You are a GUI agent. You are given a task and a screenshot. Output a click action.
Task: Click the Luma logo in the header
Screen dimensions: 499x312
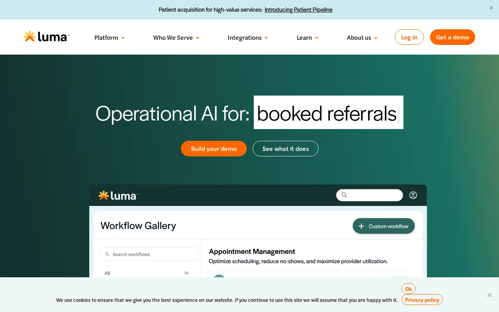(46, 37)
